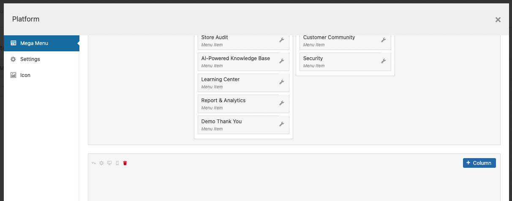The width and height of the screenshot is (512, 201).
Task: Add a new column with + Column
Action: pos(479,163)
